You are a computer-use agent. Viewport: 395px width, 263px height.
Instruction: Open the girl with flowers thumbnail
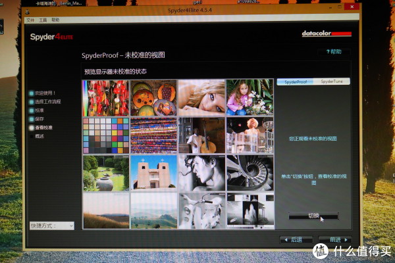250,97
